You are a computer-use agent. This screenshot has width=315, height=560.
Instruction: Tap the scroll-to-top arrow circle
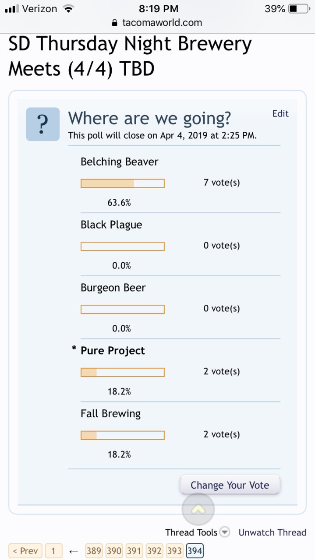(x=198, y=509)
